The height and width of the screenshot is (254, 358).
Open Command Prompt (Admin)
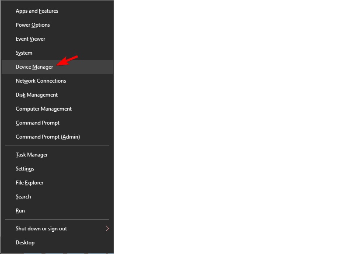point(57,137)
